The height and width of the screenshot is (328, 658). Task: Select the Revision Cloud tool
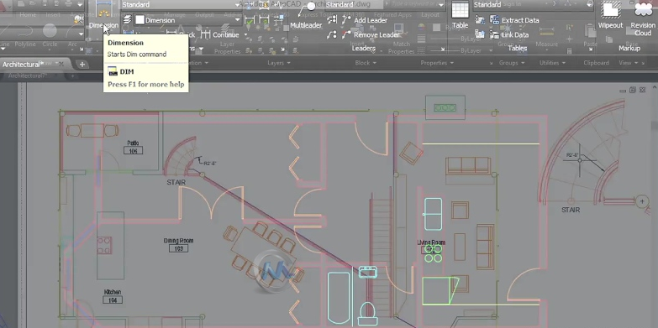pyautogui.click(x=643, y=18)
